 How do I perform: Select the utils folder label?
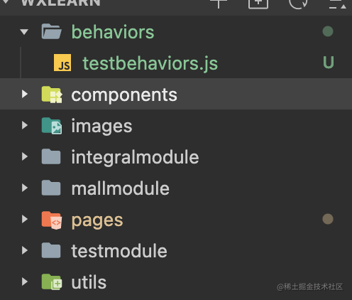pyautogui.click(x=89, y=282)
